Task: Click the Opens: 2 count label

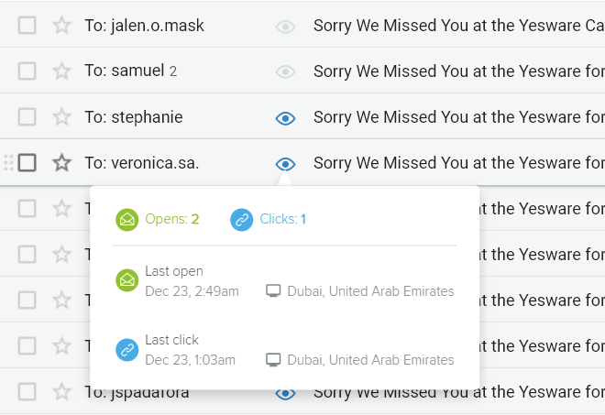Action: pos(172,220)
